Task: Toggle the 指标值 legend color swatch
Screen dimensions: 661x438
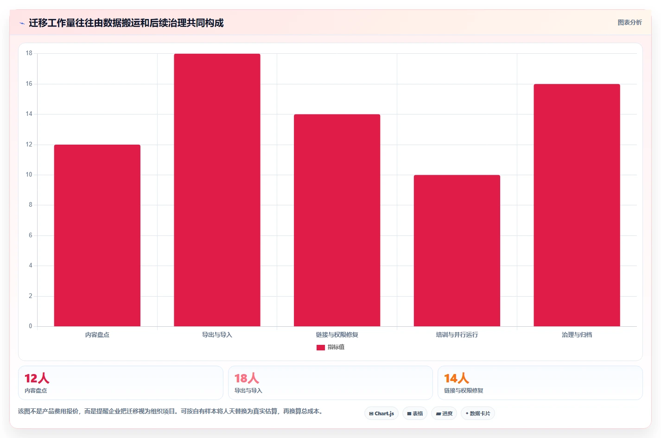Action: pos(321,347)
